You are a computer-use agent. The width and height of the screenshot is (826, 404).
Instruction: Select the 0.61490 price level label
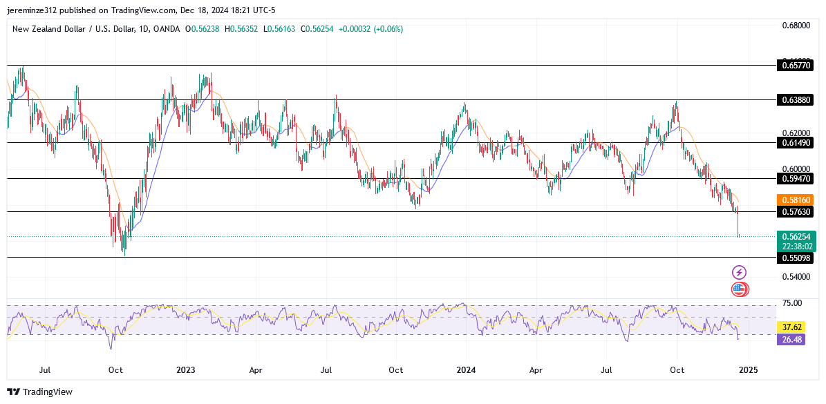pyautogui.click(x=796, y=142)
